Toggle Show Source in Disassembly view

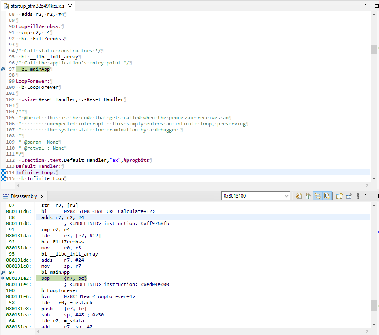(327, 196)
